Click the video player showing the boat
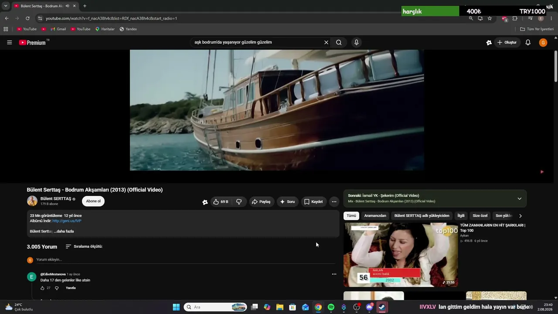This screenshot has width=558, height=314. pyautogui.click(x=277, y=110)
